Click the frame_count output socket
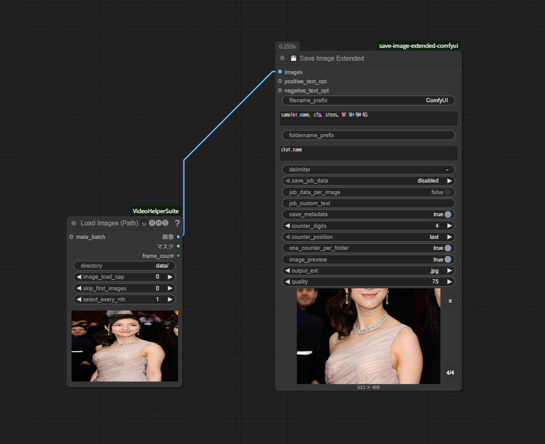Screen dimensions: 545x444 (178, 255)
